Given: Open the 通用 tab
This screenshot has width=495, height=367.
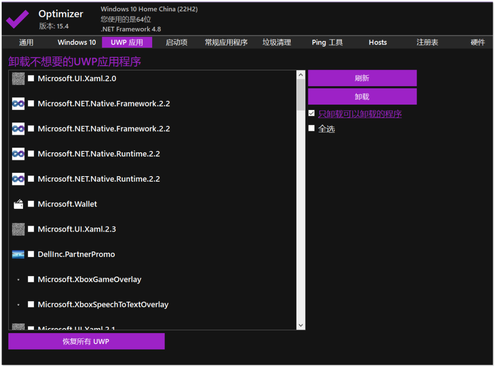Looking at the screenshot, I should click(x=26, y=42).
